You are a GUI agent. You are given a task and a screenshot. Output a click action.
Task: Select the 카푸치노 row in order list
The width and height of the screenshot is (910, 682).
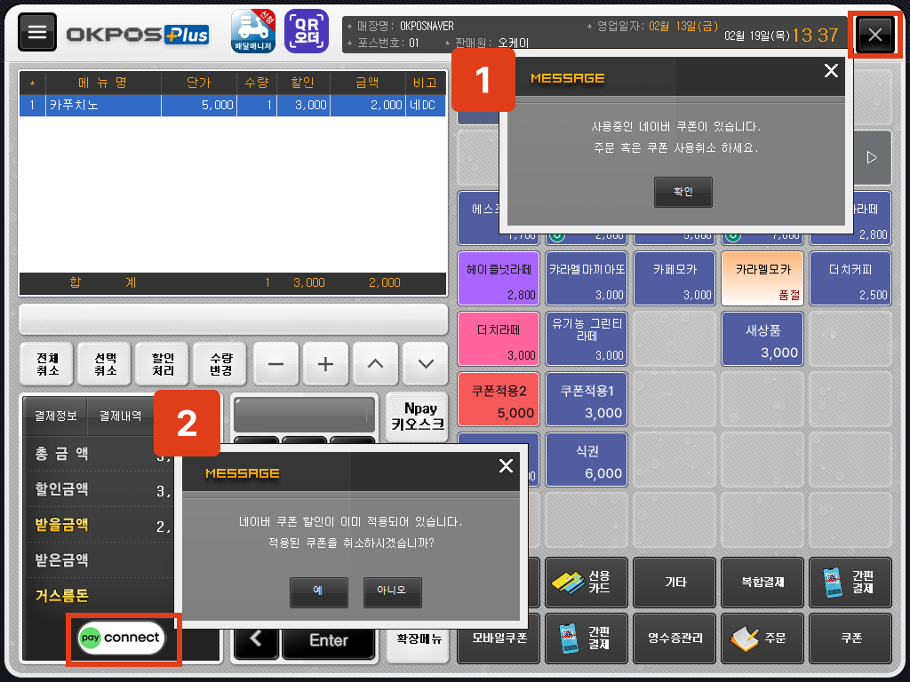pos(231,105)
